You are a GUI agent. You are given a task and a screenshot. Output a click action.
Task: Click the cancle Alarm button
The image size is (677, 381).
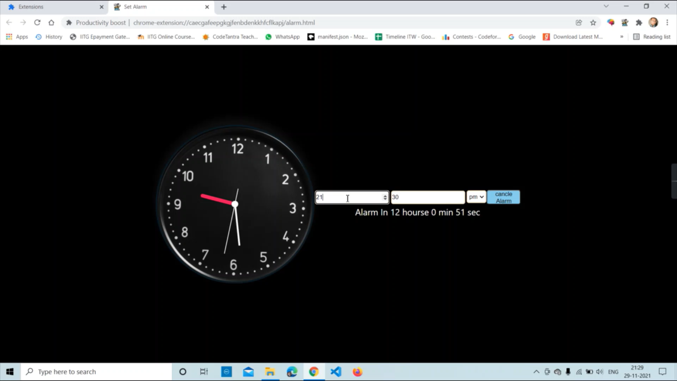point(503,197)
